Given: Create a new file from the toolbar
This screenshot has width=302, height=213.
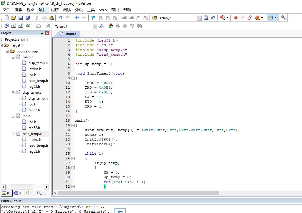Looking at the screenshot, I should [x=6, y=18].
